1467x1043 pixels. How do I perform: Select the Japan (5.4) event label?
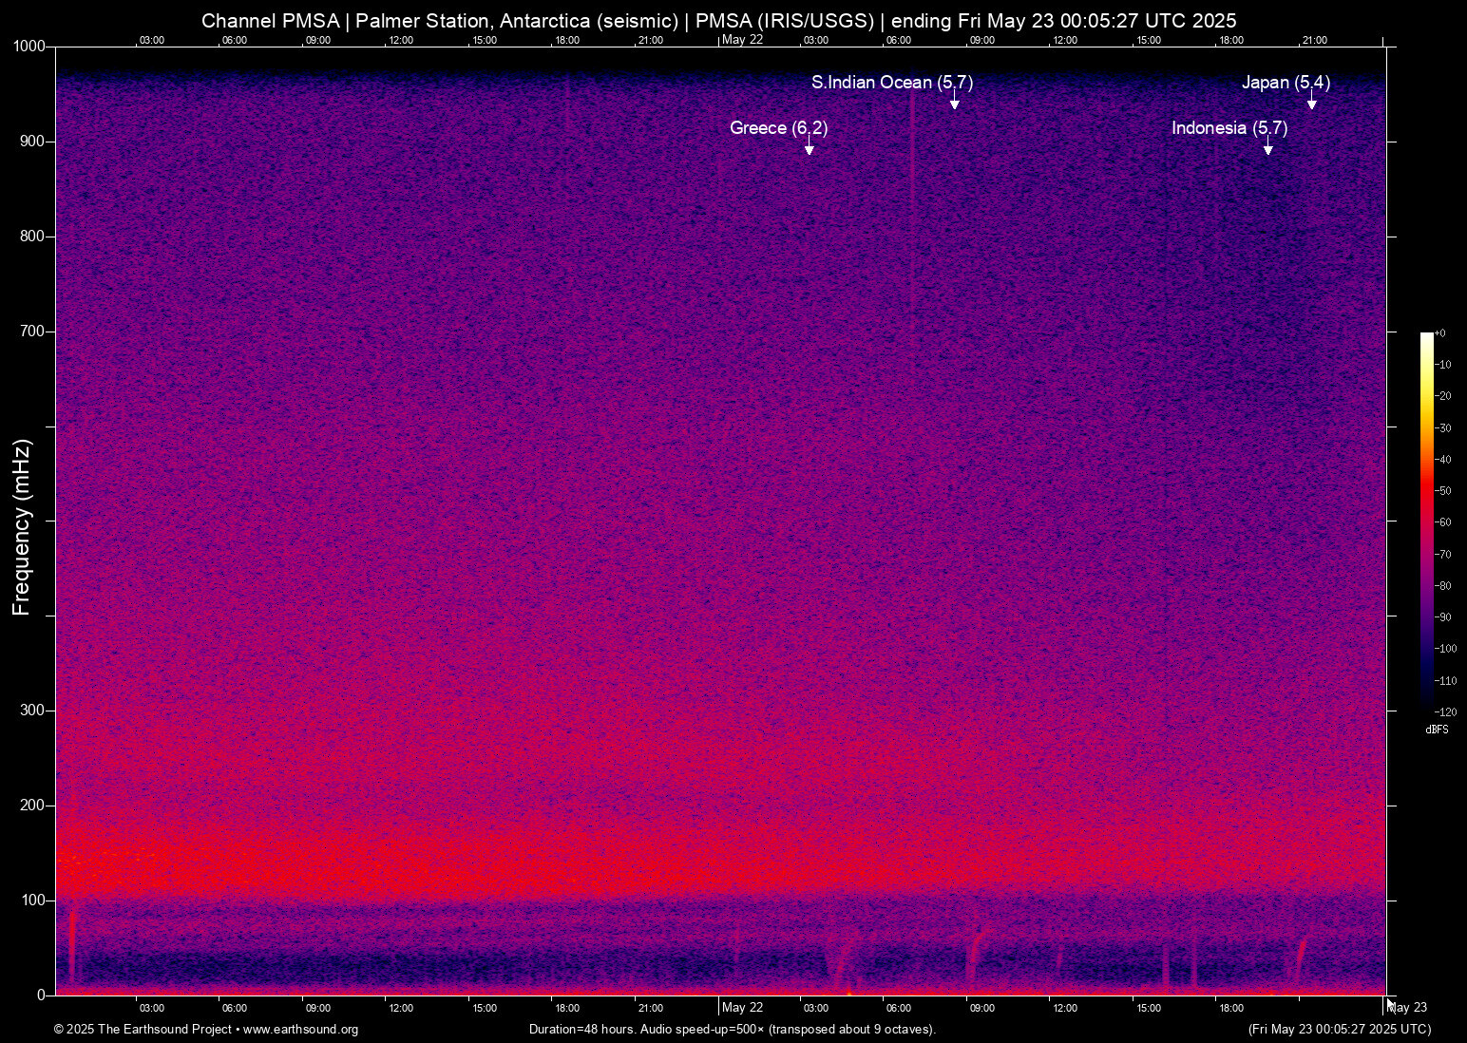pyautogui.click(x=1286, y=83)
